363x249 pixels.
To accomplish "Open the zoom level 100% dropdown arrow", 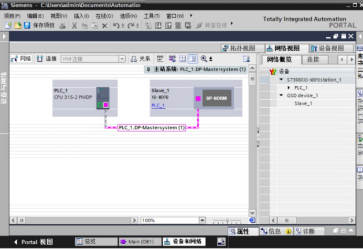I will [x=202, y=220].
